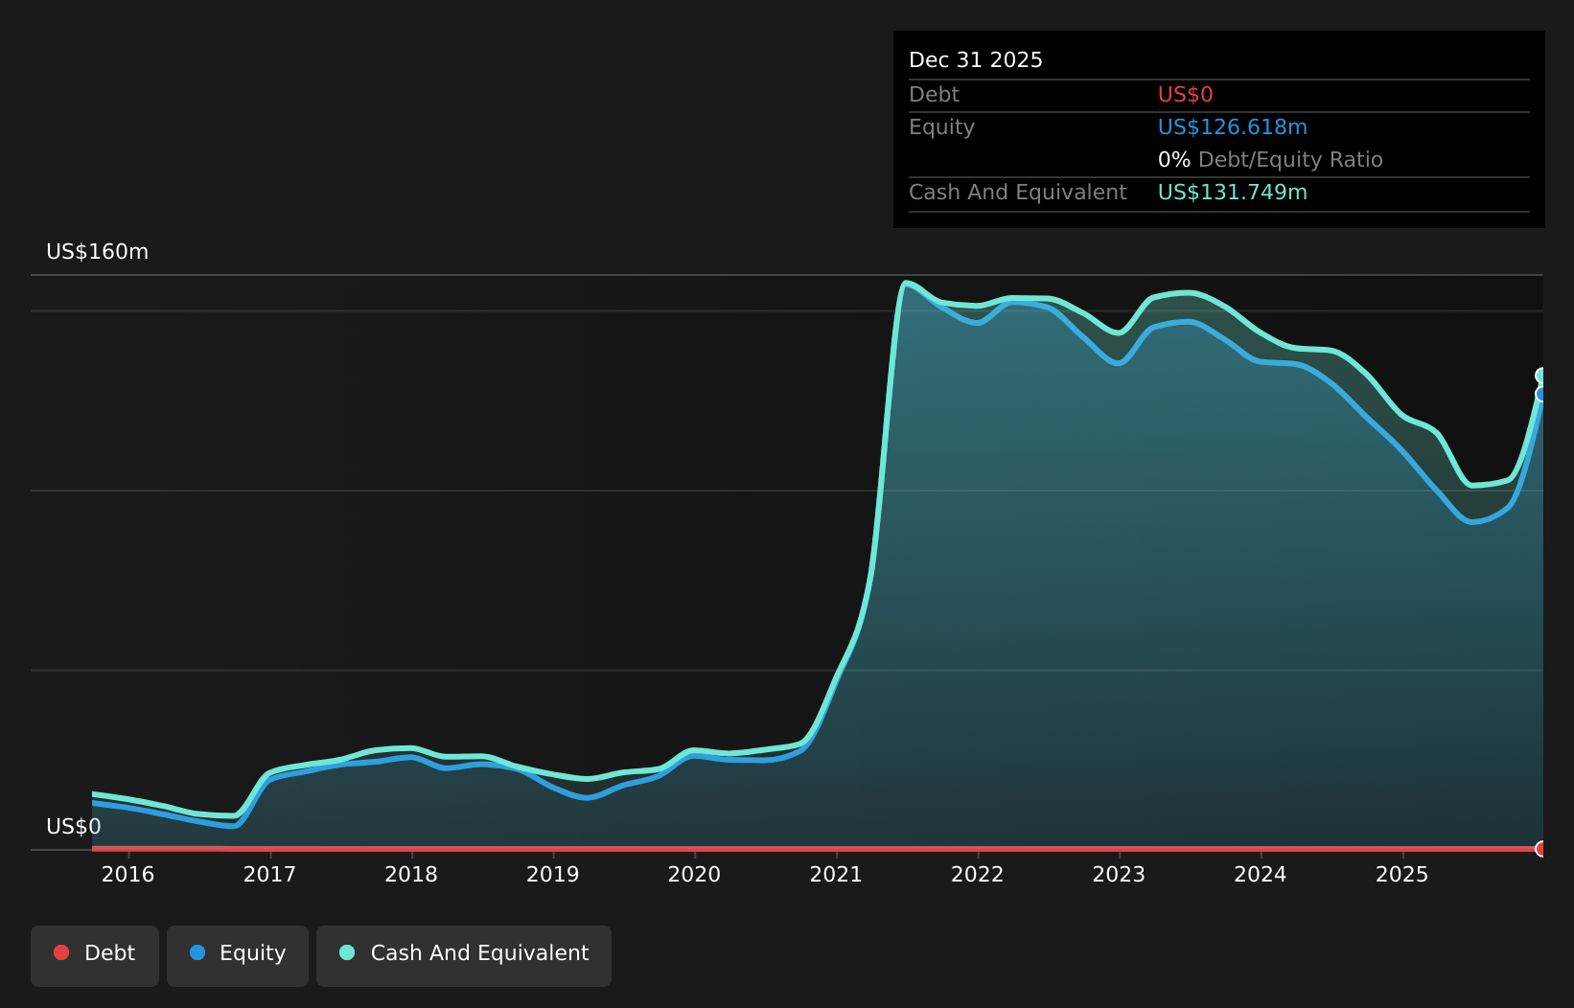Click the US$0 y-axis label
Viewport: 1574px width, 1008px height.
tap(74, 827)
